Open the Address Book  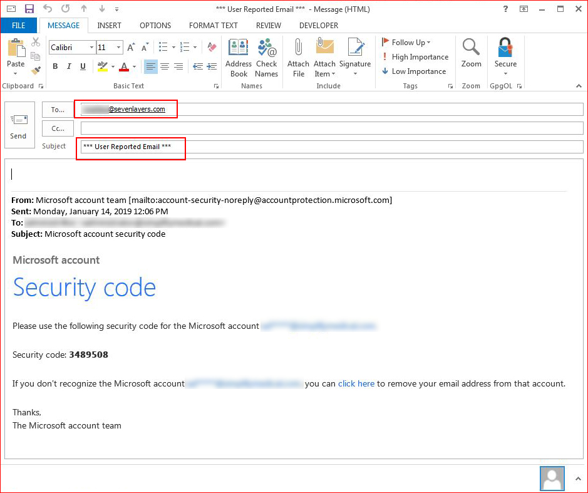pos(239,58)
